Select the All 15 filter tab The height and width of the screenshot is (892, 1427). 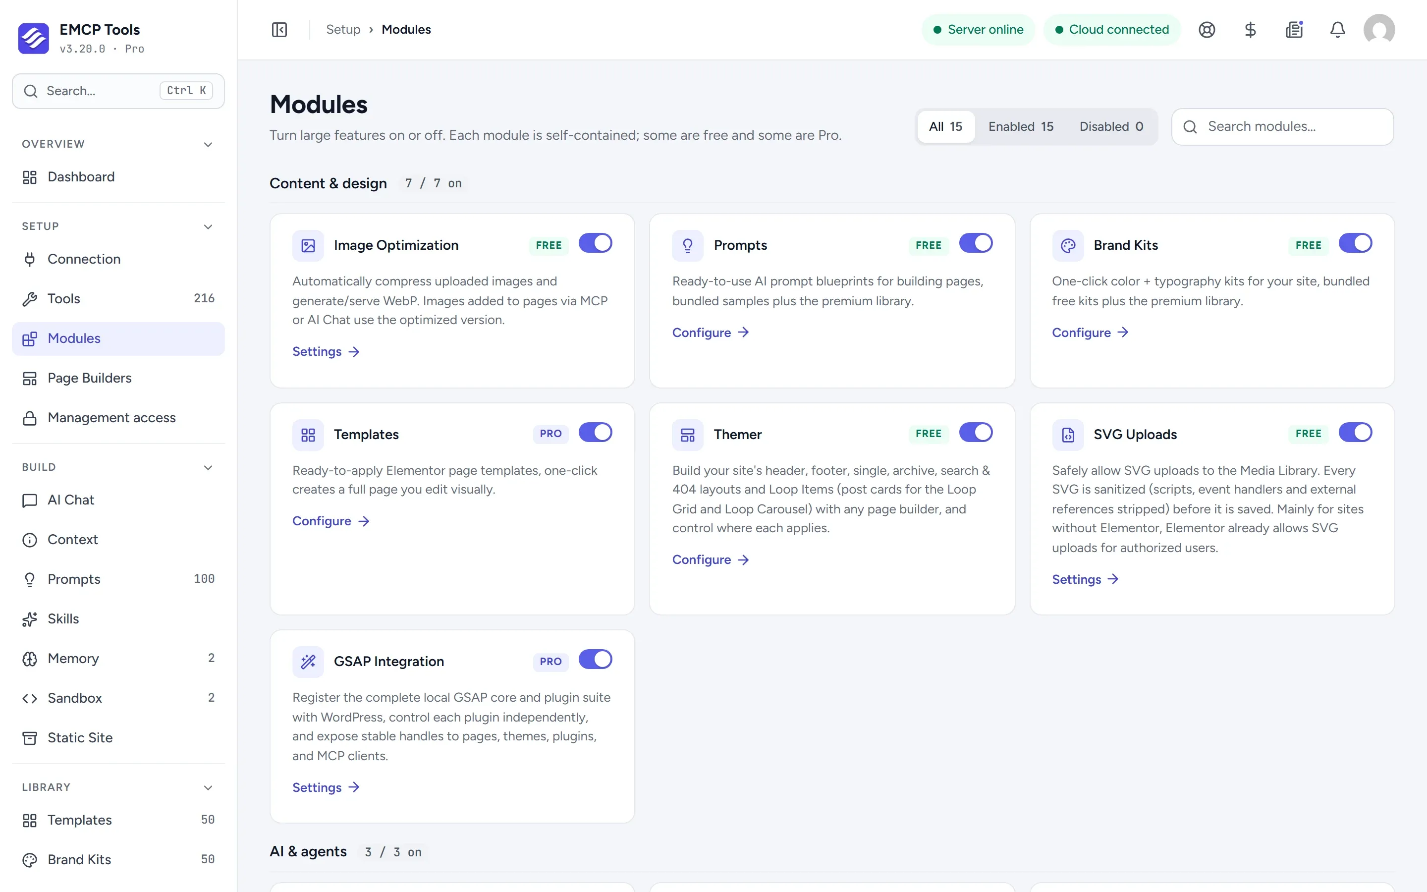pyautogui.click(x=945, y=127)
